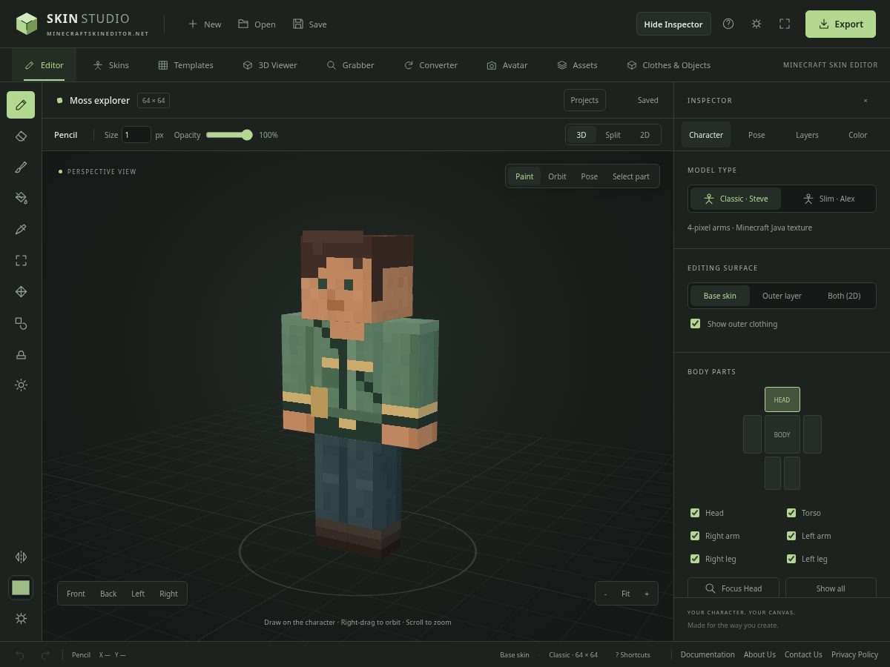Select the Move tool icon
The image size is (890, 667).
tap(21, 291)
